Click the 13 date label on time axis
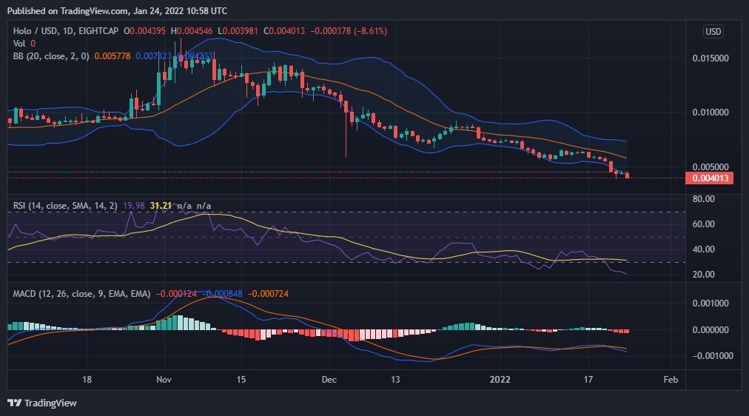The height and width of the screenshot is (416, 749). coord(395,380)
